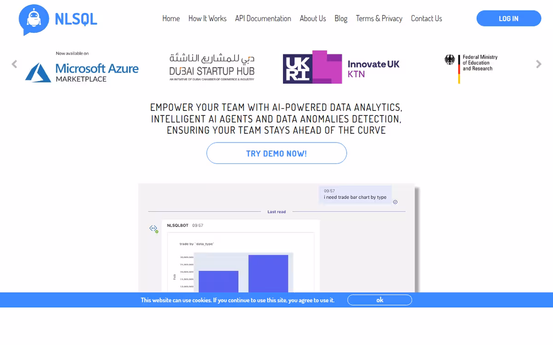Click the TRY DEMO NOW! button

click(x=276, y=153)
